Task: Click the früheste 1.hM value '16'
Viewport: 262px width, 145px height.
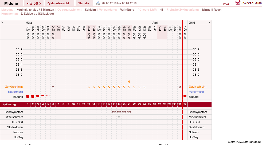Action: tap(162, 10)
